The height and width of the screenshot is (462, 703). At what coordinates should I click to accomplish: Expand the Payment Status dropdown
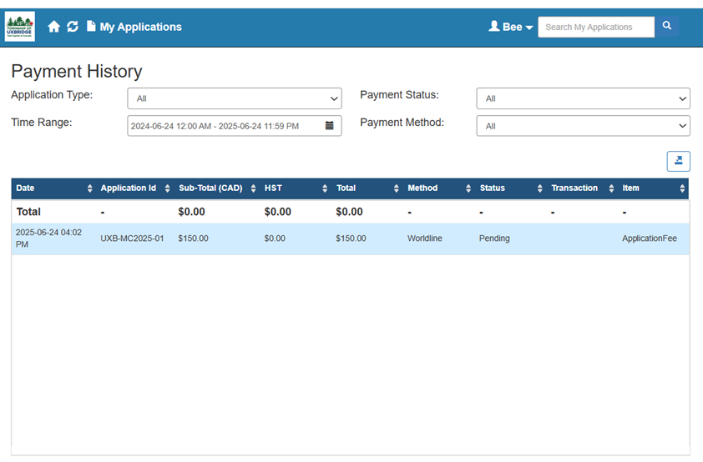583,98
